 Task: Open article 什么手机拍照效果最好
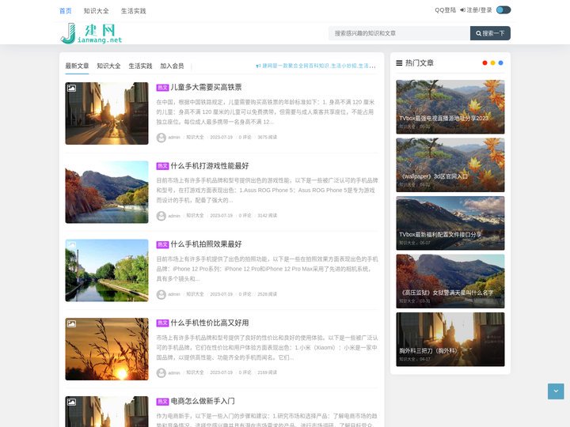(206, 244)
